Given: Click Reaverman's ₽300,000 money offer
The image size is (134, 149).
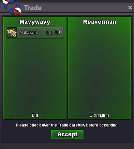Looking at the screenshot, I should coord(99,115).
